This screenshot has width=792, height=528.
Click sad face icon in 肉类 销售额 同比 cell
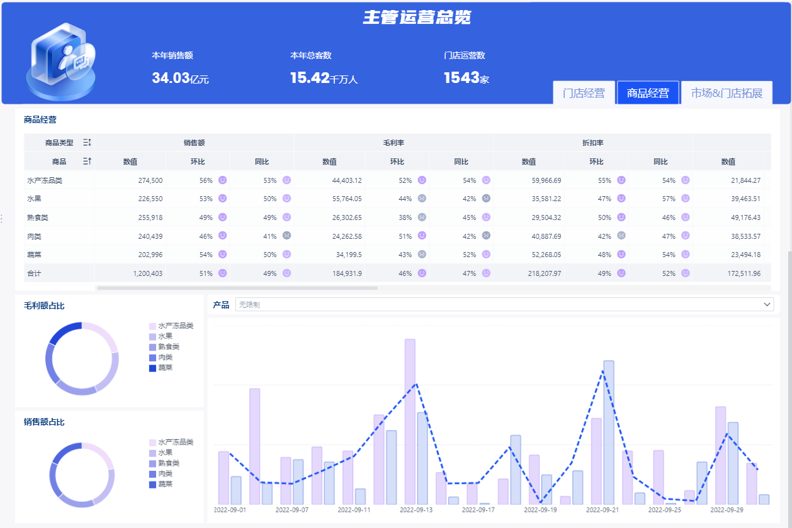click(x=286, y=236)
